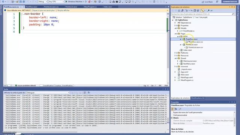Switch to the PointsList.razor editor tab
The image size is (240, 135).
[x=71, y=7]
